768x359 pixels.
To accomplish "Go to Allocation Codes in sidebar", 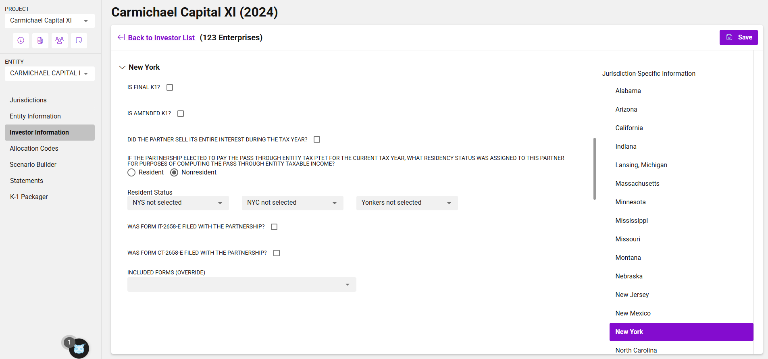I will [x=34, y=148].
